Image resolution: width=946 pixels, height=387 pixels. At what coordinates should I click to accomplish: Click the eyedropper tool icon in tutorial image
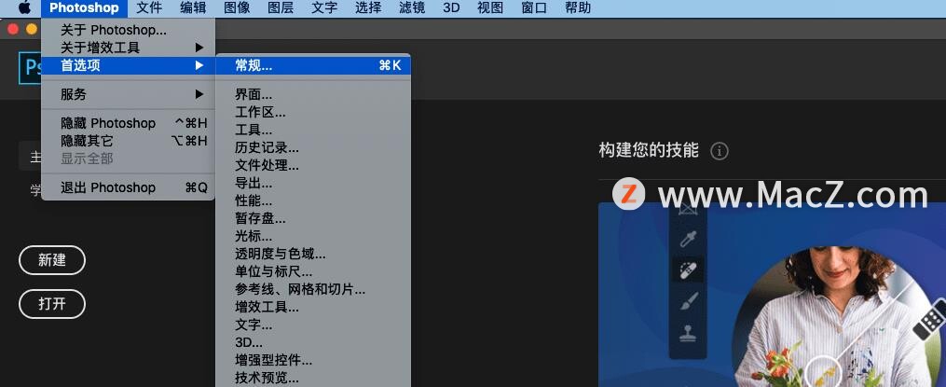coord(688,239)
